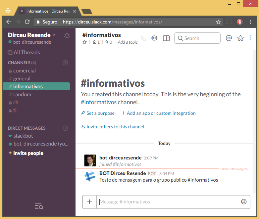Click the Search field in header

tap(197, 38)
